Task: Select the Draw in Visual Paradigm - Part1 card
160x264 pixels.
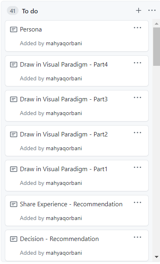Action: point(77,176)
